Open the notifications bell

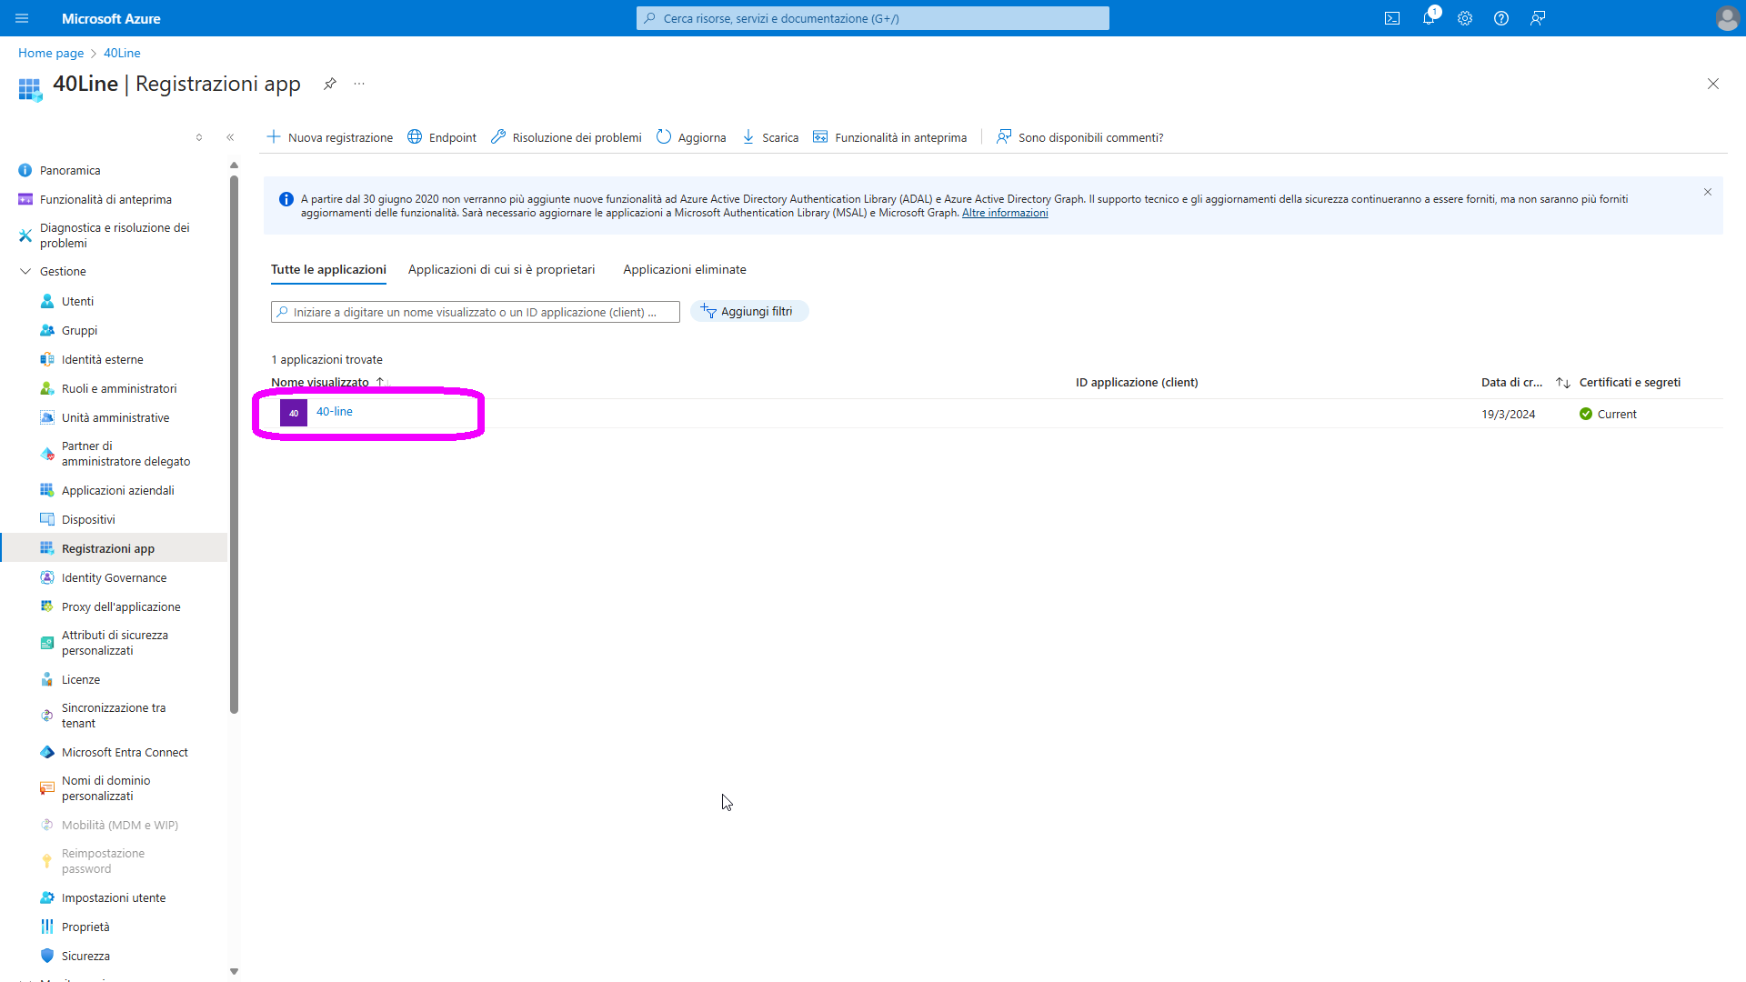(1429, 18)
